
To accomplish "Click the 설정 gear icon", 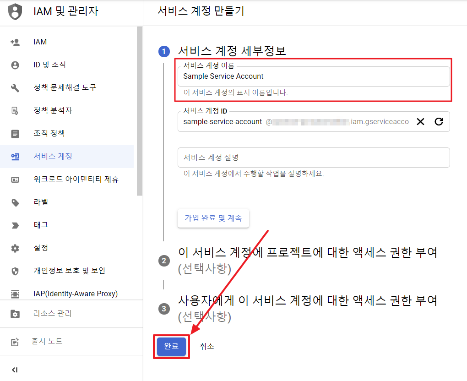I will 15,248.
